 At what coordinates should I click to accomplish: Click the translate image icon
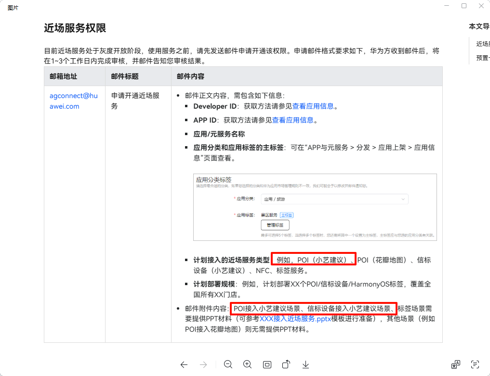tap(456, 364)
